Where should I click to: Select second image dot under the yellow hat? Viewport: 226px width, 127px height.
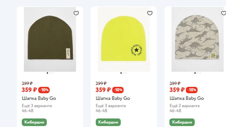pos(124,73)
